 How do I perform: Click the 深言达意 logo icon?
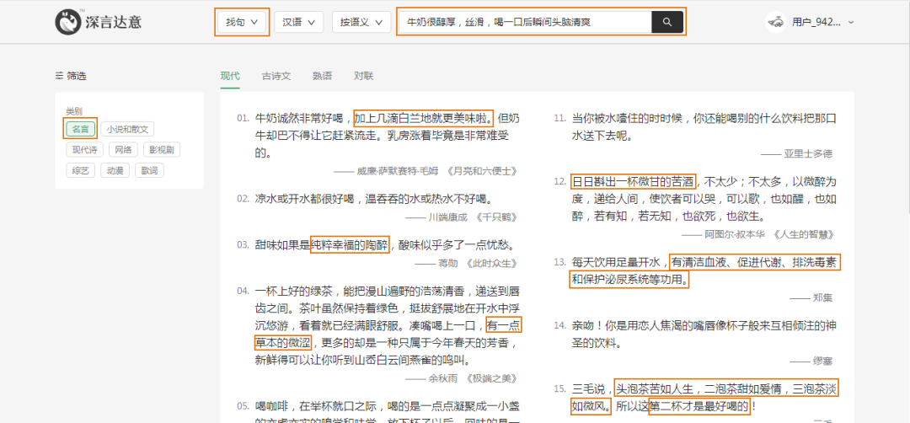tap(68, 22)
